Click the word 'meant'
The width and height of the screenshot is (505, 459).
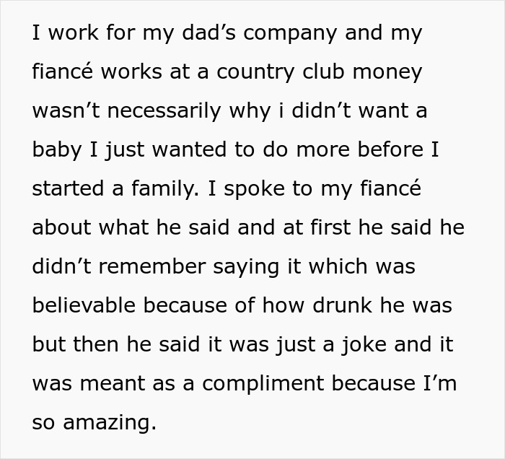click(x=126, y=382)
